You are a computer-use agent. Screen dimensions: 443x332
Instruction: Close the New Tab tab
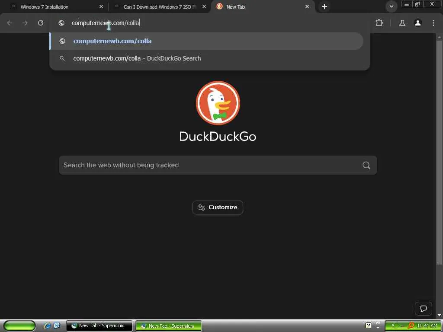307,6
